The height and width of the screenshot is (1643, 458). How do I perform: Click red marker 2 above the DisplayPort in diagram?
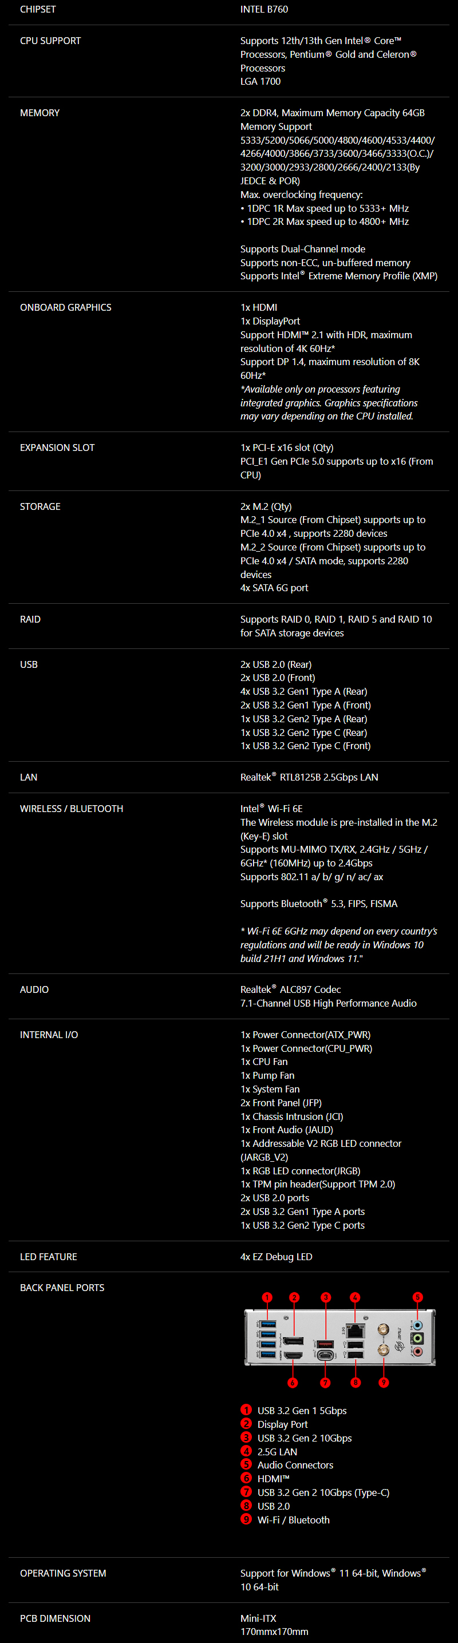(294, 1297)
